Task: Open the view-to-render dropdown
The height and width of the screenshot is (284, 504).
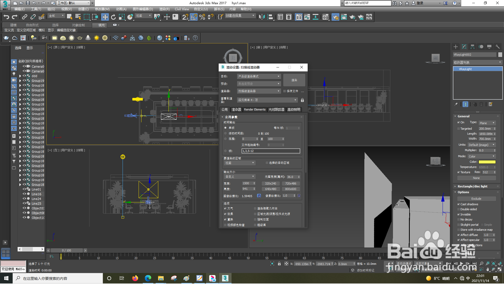Action: point(267,100)
